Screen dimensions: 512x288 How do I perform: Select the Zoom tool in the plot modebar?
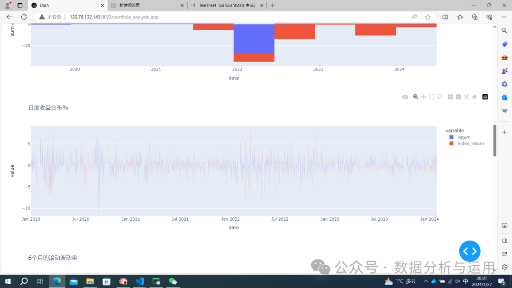pyautogui.click(x=415, y=97)
